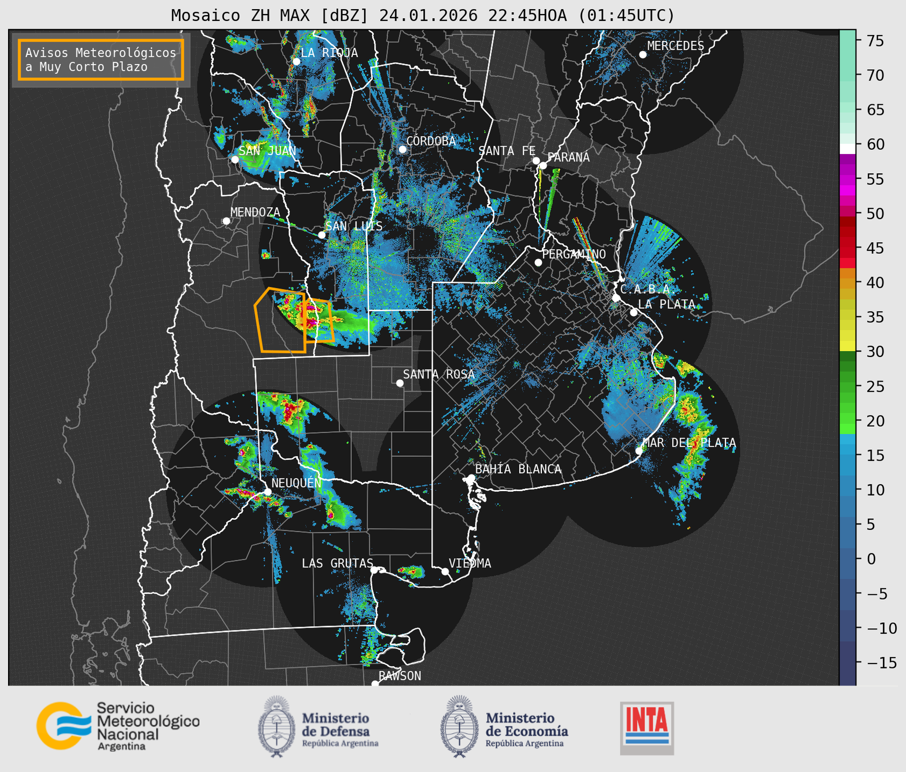The width and height of the screenshot is (906, 772).
Task: Click the Ministerio de Defensa wordmark text
Action: click(x=340, y=729)
